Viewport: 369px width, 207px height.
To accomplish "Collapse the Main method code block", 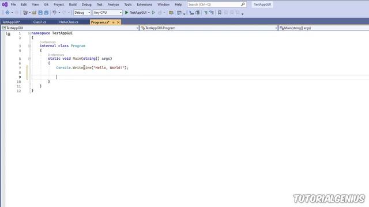I will click(29, 59).
